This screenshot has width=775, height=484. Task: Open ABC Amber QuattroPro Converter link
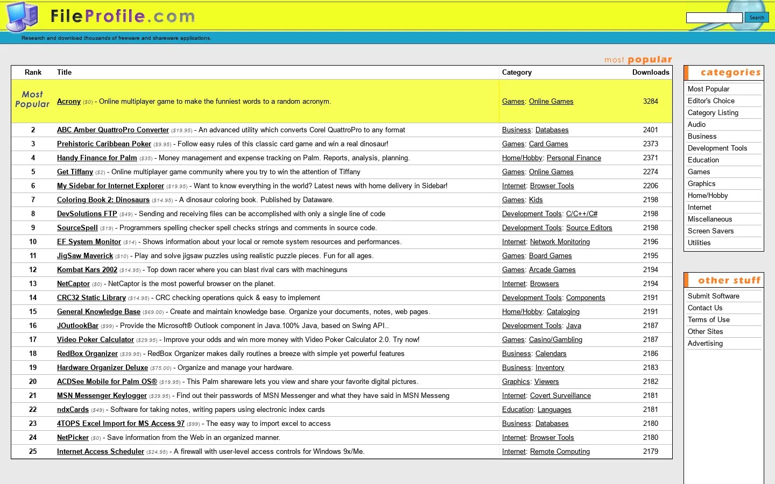tap(113, 130)
